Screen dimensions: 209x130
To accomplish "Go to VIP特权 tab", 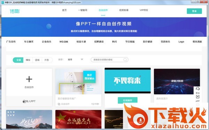I will (144, 10).
